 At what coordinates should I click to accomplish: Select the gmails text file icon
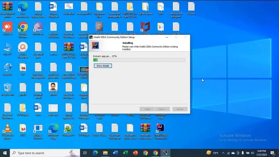tap(23, 89)
